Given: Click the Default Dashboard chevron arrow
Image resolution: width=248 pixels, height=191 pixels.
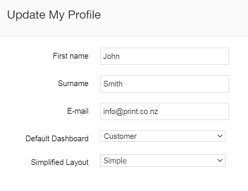Looking at the screenshot, I should point(220,136).
